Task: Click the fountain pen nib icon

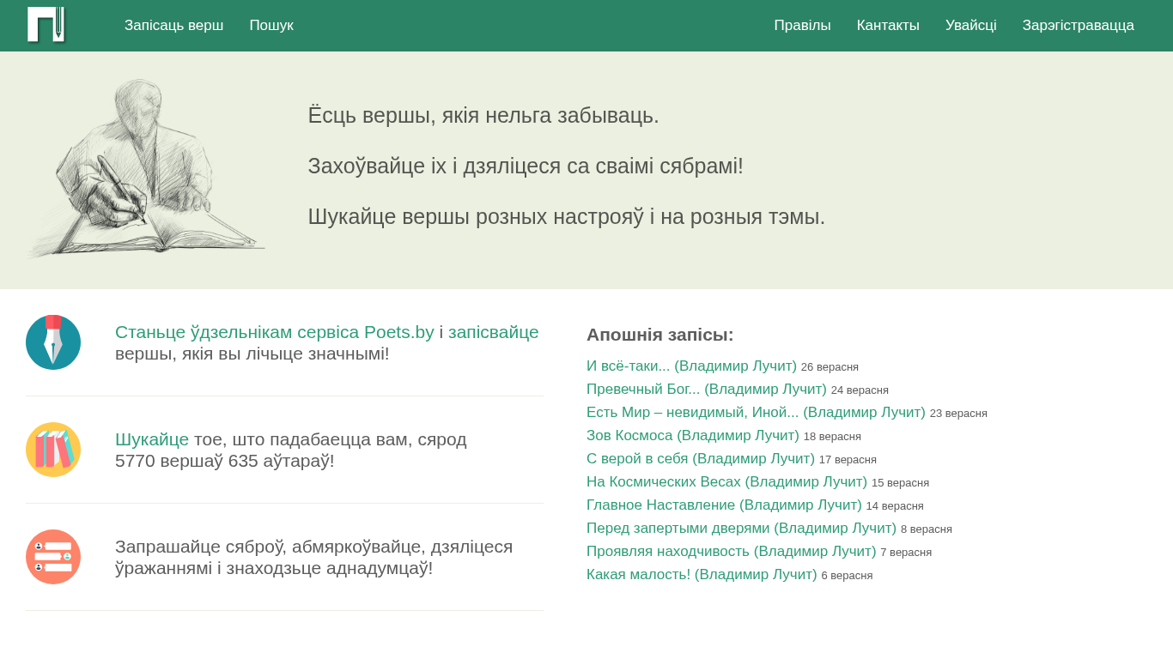Action: pyautogui.click(x=53, y=342)
